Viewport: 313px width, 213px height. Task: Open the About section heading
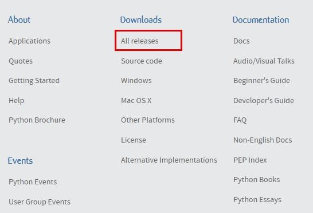tap(19, 19)
